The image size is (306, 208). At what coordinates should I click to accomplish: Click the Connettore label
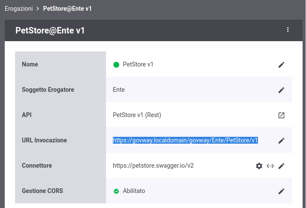(37, 166)
